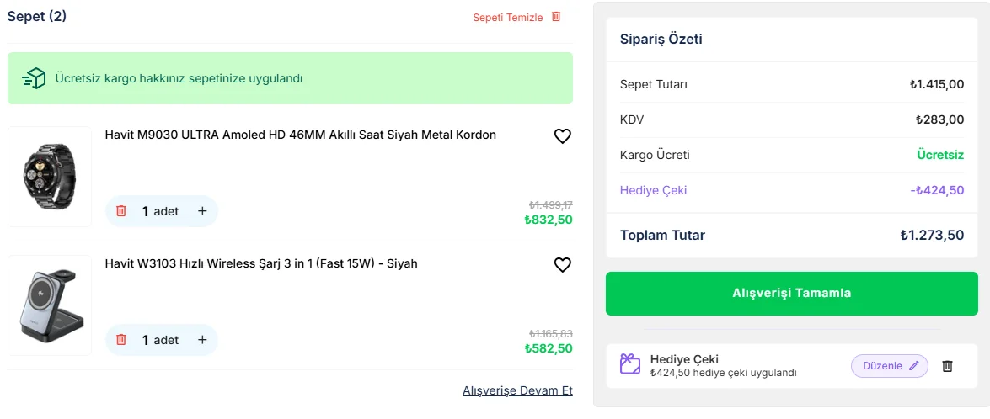Image resolution: width=990 pixels, height=419 pixels.
Task: Open Alışverişe Devam Et link
Action: point(517,390)
